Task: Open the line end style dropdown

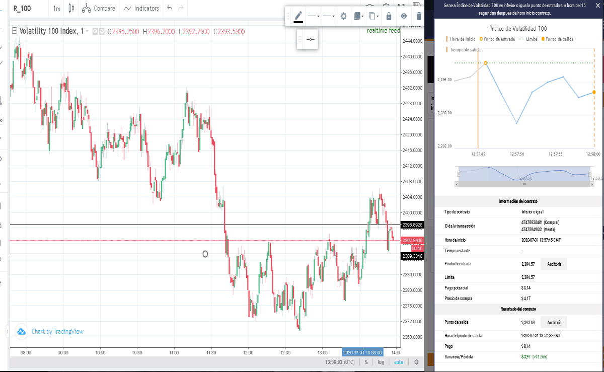Action: 329,16
